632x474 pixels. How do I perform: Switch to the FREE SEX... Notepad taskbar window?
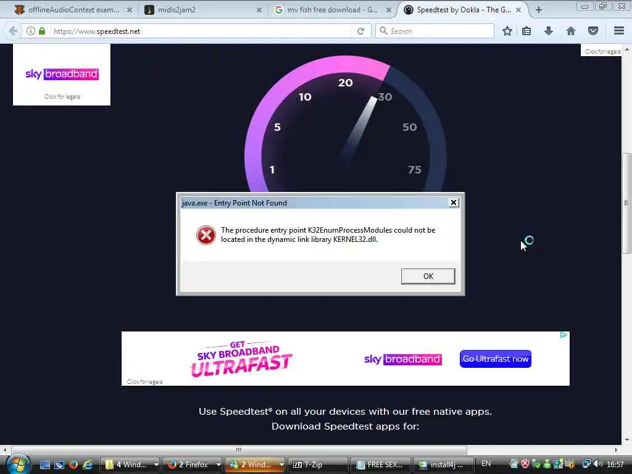380,464
